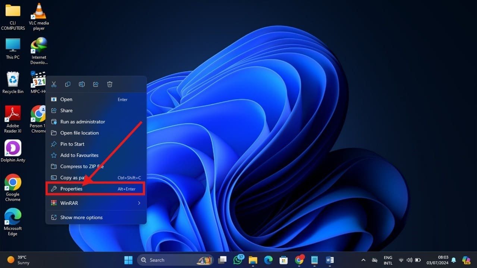Click the Share icon atop context menu
The image size is (477, 268).
(96, 84)
